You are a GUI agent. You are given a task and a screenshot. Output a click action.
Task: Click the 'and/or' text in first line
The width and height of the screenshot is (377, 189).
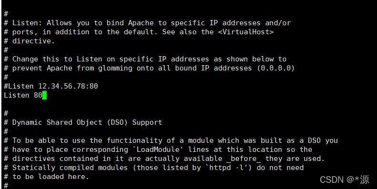click(x=278, y=23)
